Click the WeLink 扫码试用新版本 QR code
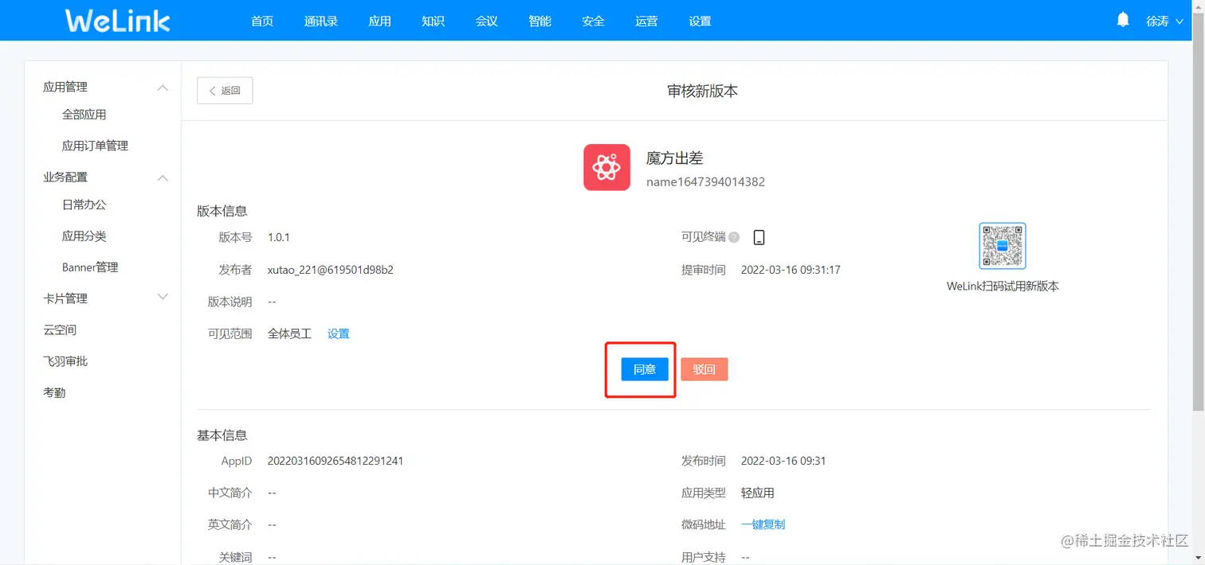 tap(1002, 246)
